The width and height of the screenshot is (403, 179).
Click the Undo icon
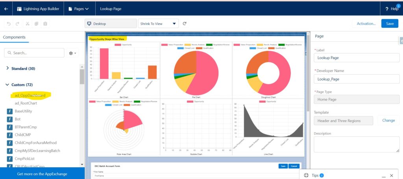[x=9, y=24]
